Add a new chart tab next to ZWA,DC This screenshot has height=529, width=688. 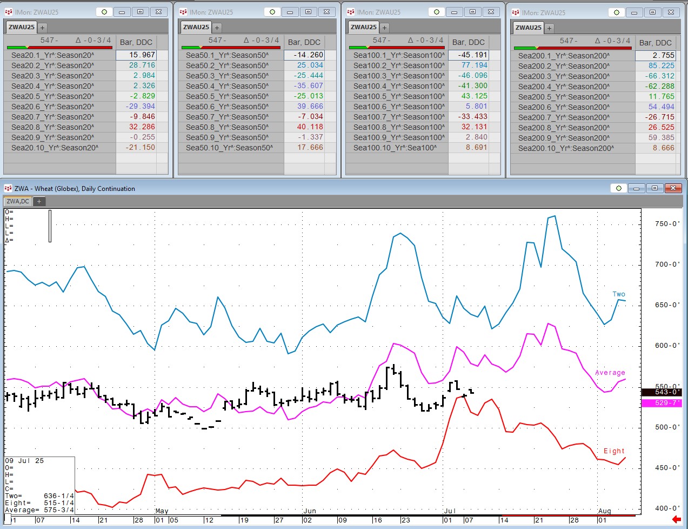[x=39, y=201]
